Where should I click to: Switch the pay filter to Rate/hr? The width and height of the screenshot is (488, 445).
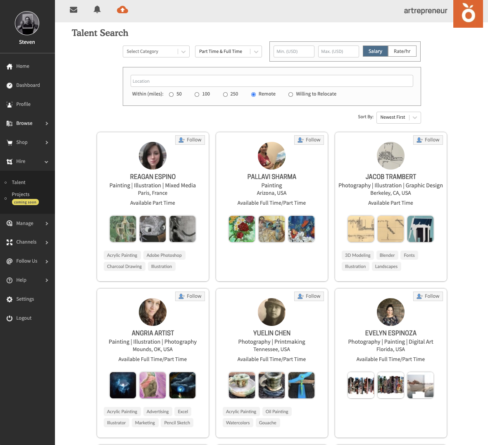402,51
